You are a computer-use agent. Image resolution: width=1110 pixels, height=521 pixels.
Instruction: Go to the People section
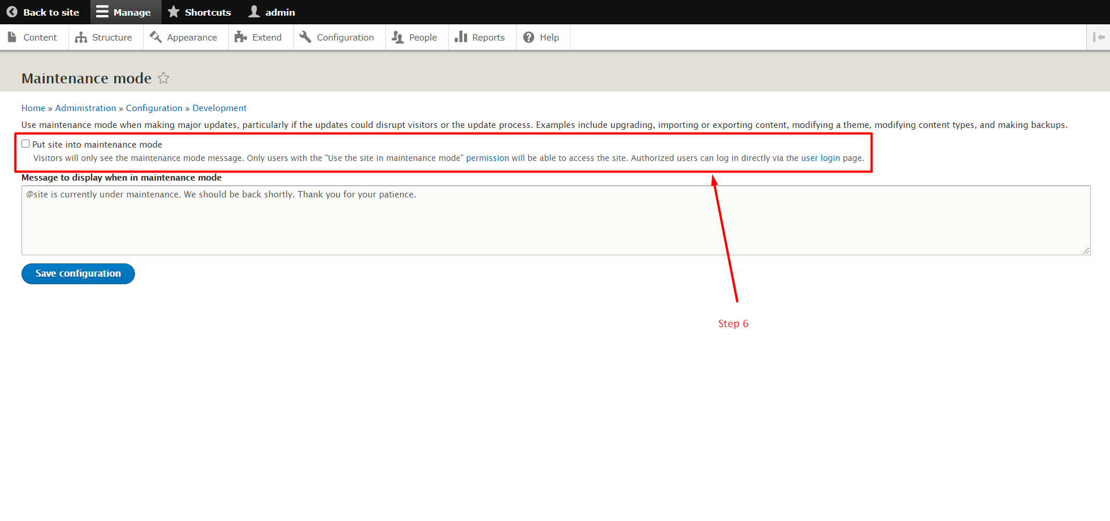coord(415,37)
